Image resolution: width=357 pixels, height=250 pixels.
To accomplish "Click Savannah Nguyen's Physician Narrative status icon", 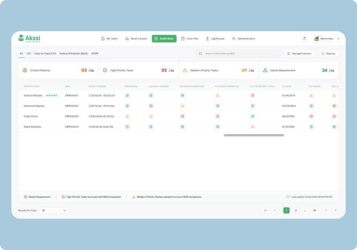I will coord(218,106).
